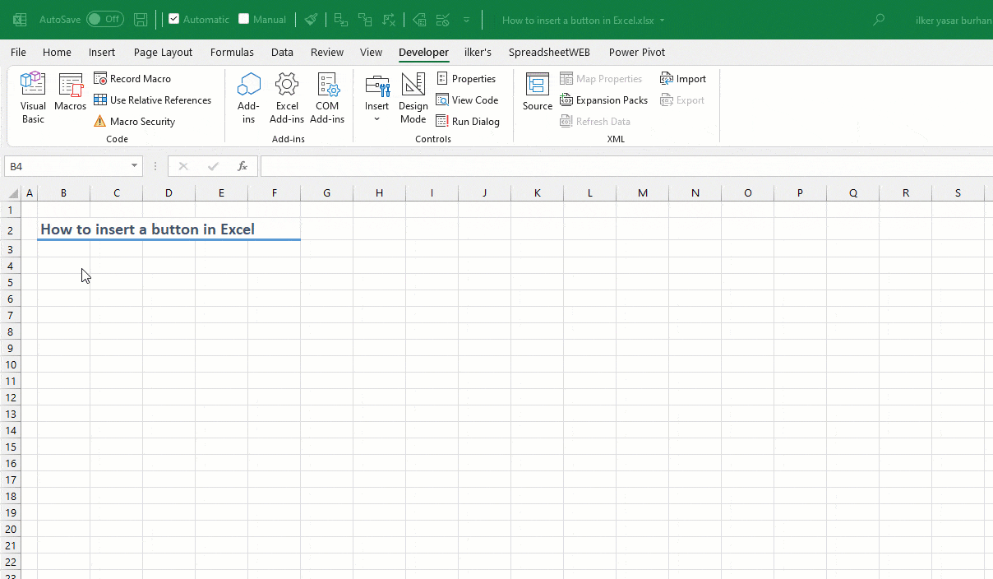Switch to the Power Pivot tab

click(637, 52)
